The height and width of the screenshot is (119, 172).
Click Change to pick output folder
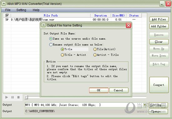click(158, 111)
